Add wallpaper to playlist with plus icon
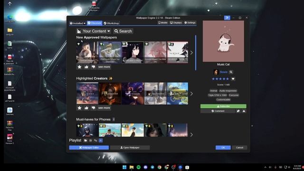Image resolution: width=304 pixels, height=171 pixels. [x=101, y=141]
